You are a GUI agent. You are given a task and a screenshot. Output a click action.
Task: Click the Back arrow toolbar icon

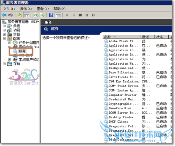[x=4, y=15]
